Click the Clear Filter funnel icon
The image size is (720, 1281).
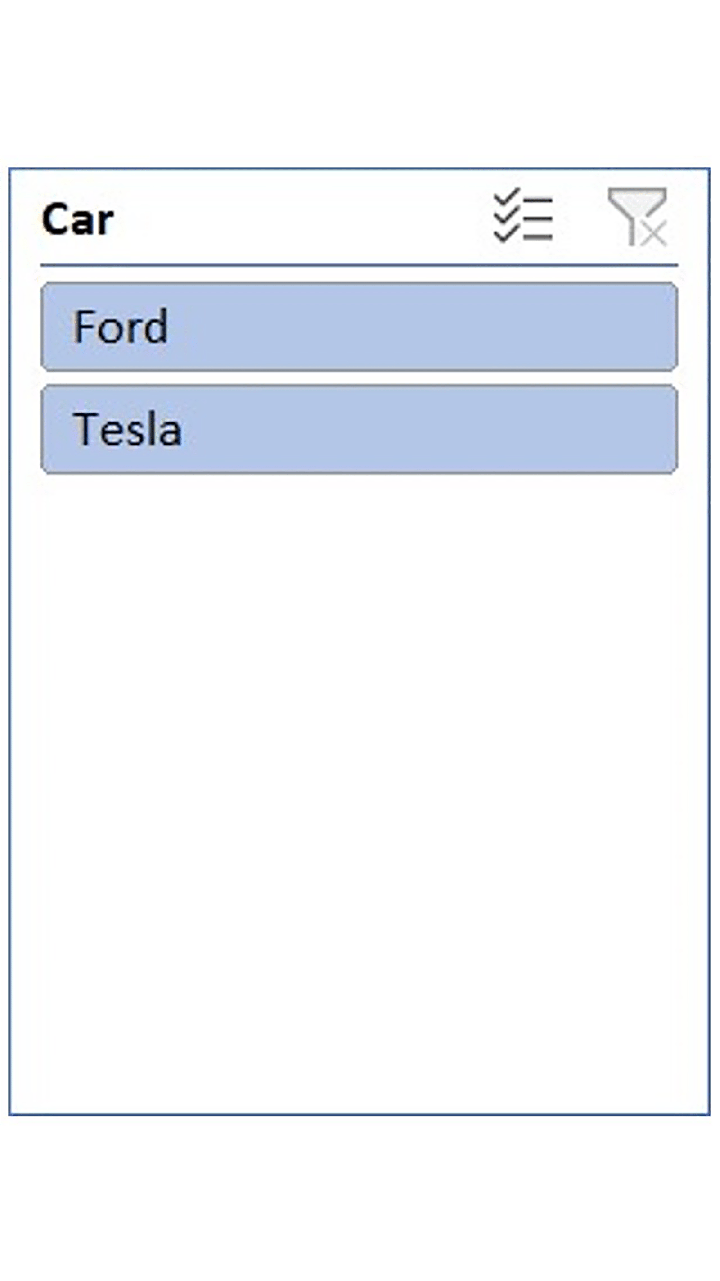click(638, 216)
